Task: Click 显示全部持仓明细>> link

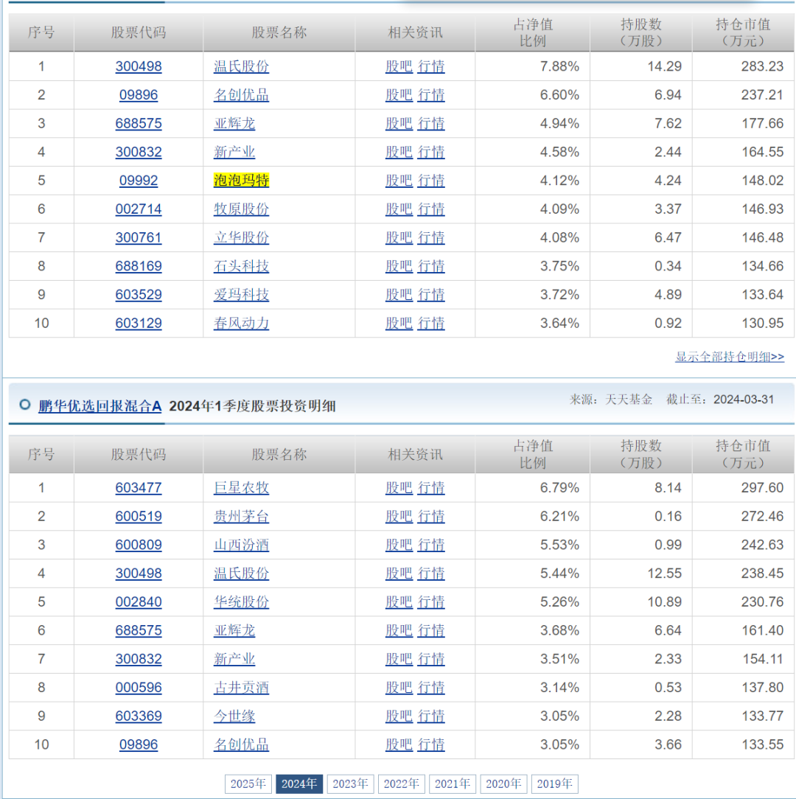Action: click(729, 357)
